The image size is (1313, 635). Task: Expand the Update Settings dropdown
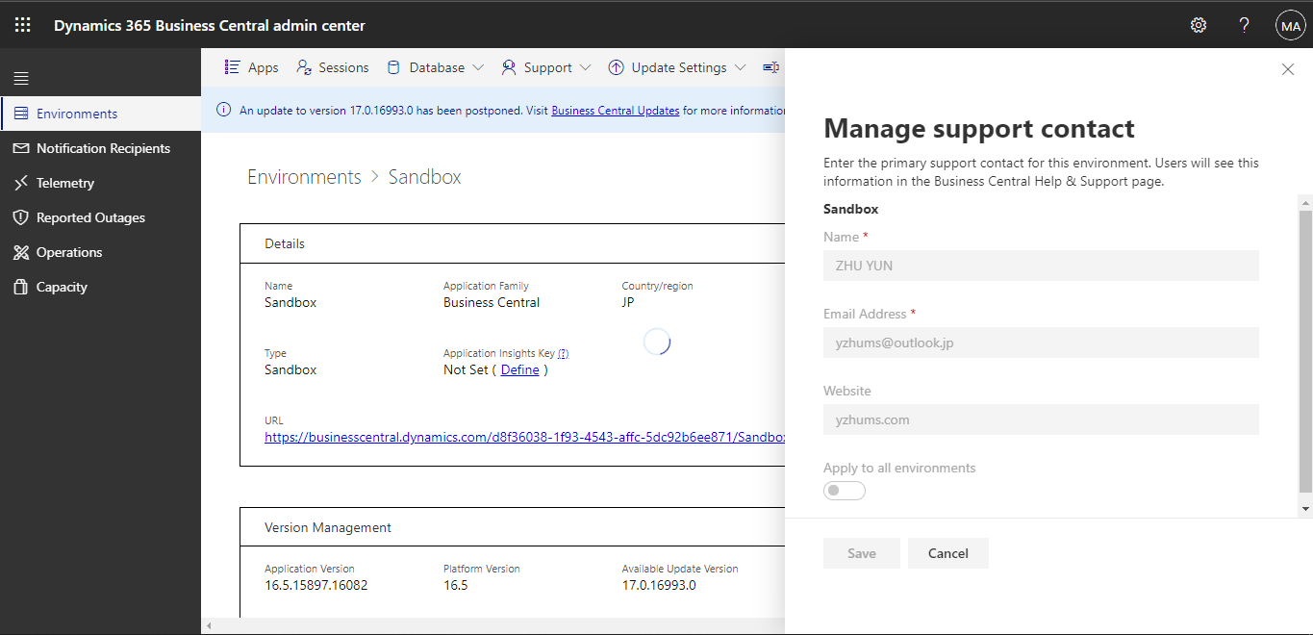tap(741, 66)
